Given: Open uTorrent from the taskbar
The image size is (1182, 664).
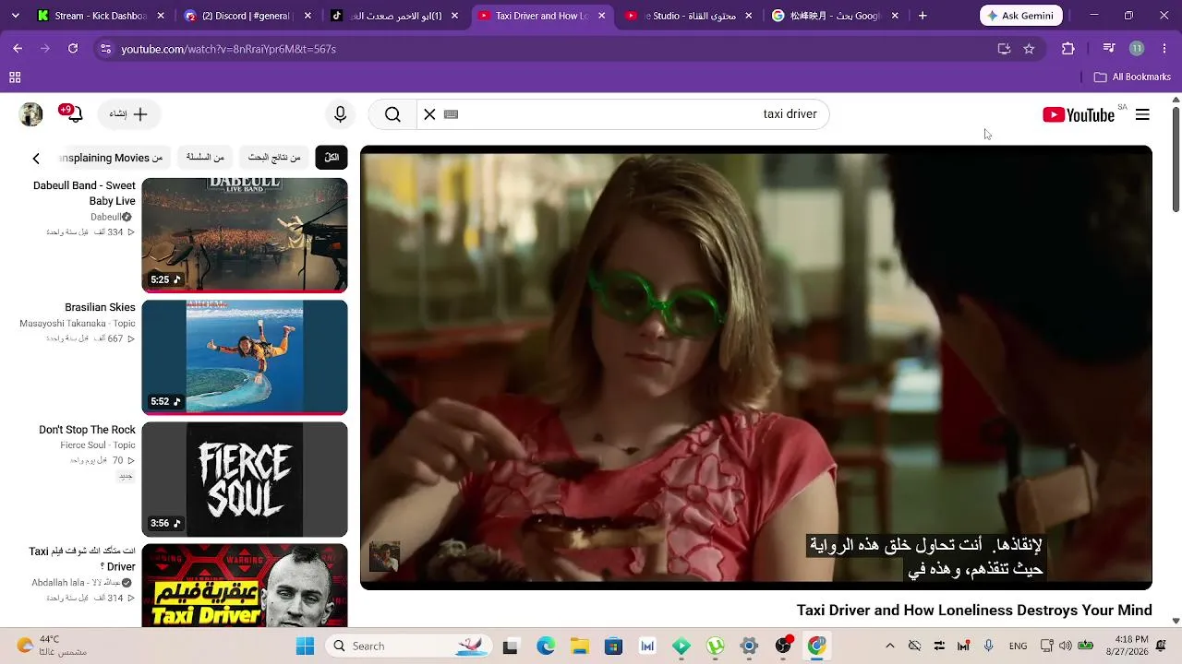Looking at the screenshot, I should click(x=715, y=646).
